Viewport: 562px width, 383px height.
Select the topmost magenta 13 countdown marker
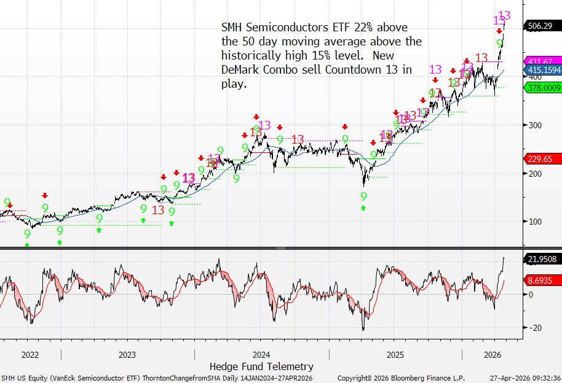[504, 15]
